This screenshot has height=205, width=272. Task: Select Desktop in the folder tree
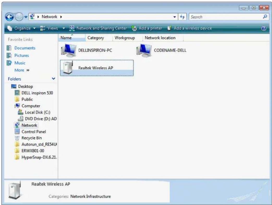(26, 86)
